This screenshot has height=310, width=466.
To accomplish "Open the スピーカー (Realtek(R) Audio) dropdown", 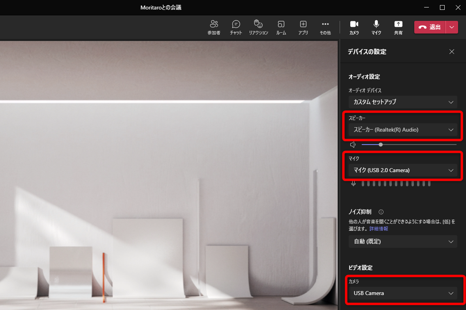I will click(403, 130).
